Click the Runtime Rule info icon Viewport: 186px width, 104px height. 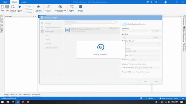tap(134, 41)
